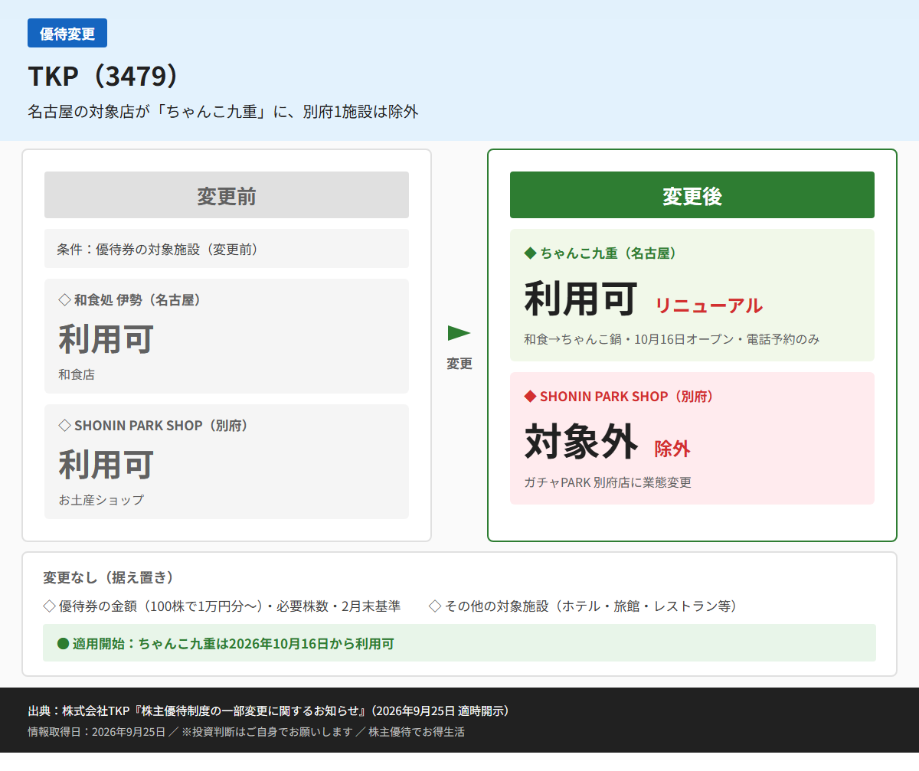This screenshot has width=919, height=771.
Task: Click the 利用可 text beside リニューアル
Action: 581,298
